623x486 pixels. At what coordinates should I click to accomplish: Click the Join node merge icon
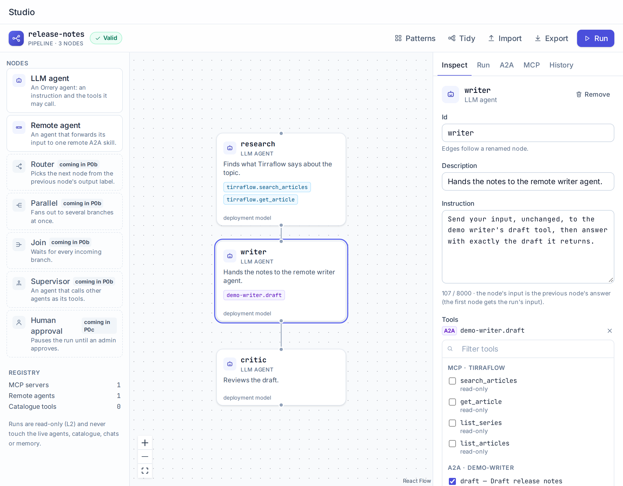tap(19, 244)
